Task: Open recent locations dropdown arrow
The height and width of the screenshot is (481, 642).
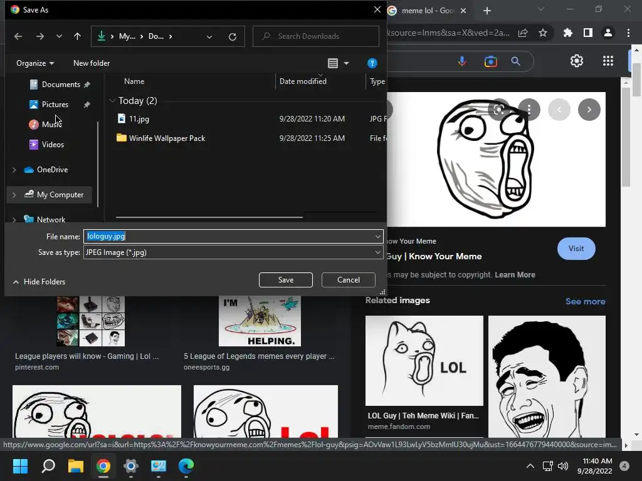Action: pyautogui.click(x=59, y=36)
